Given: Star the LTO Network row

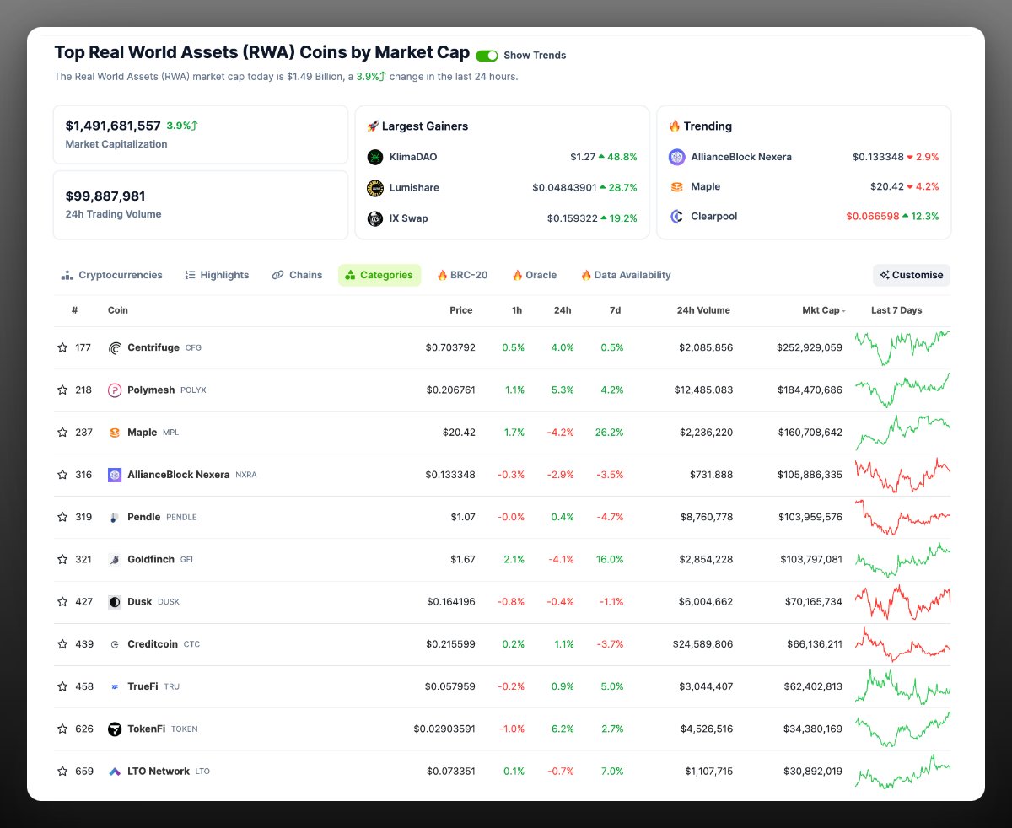Looking at the screenshot, I should 62,771.
